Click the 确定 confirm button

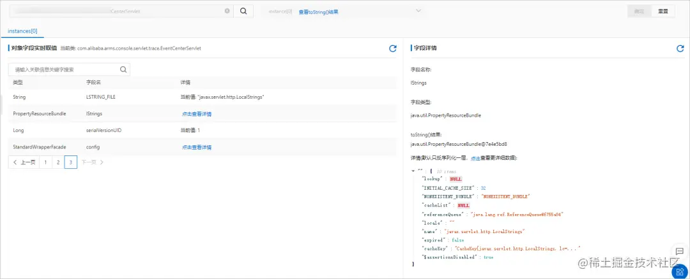(x=640, y=11)
